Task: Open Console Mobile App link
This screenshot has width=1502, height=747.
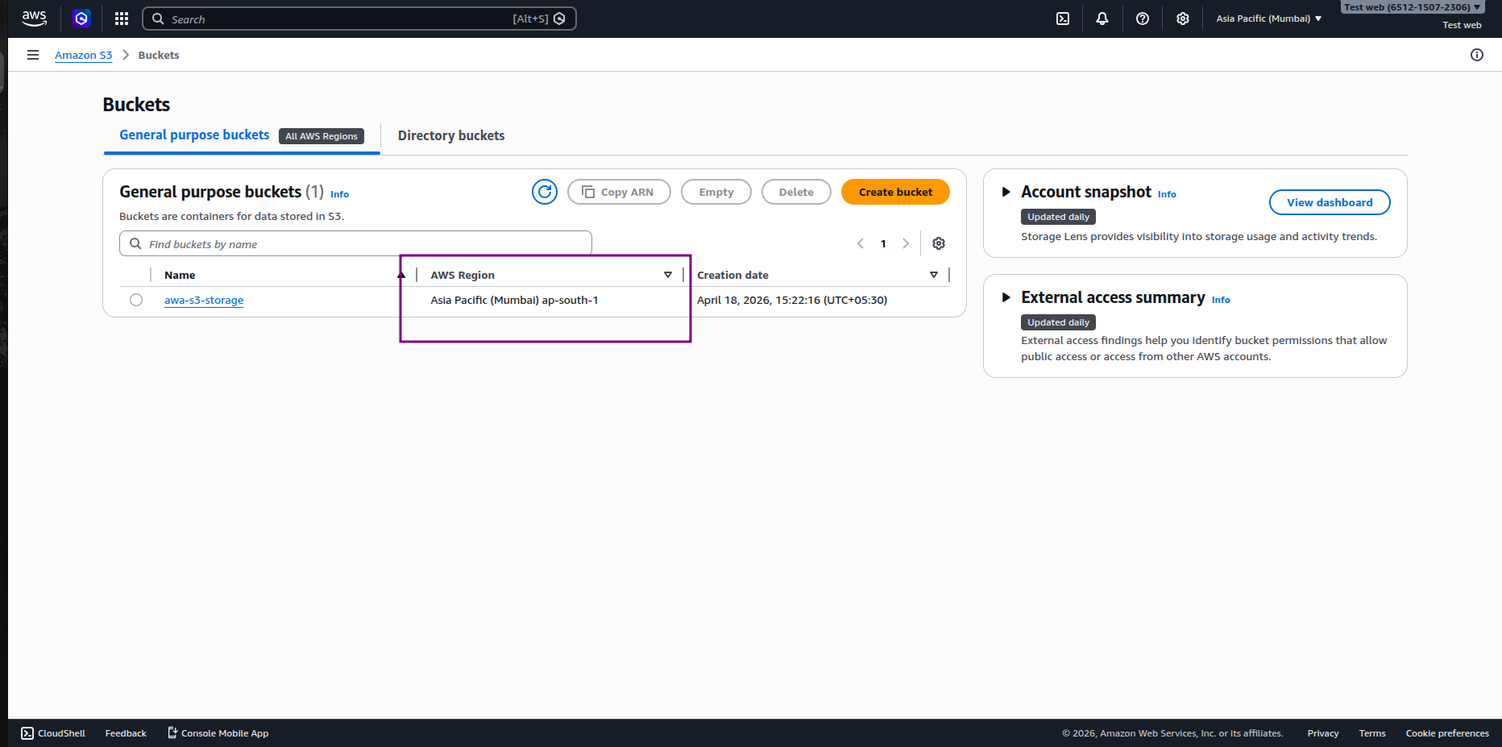Action: tap(218, 733)
